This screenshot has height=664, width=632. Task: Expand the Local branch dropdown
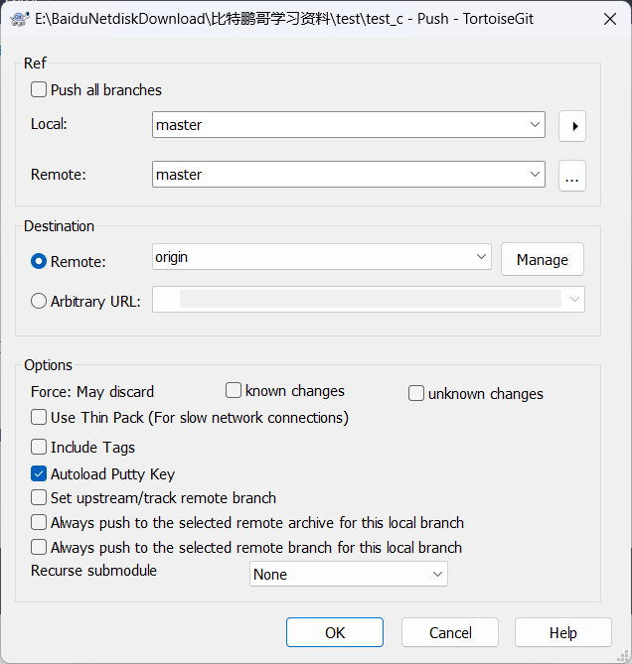(535, 125)
